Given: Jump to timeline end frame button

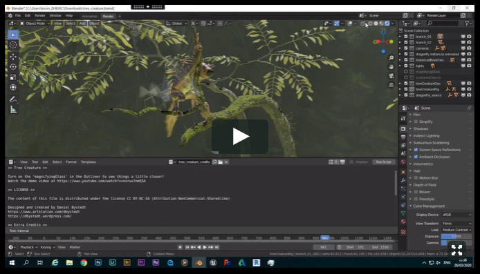Looking at the screenshot, I should pyautogui.click(x=216, y=247).
